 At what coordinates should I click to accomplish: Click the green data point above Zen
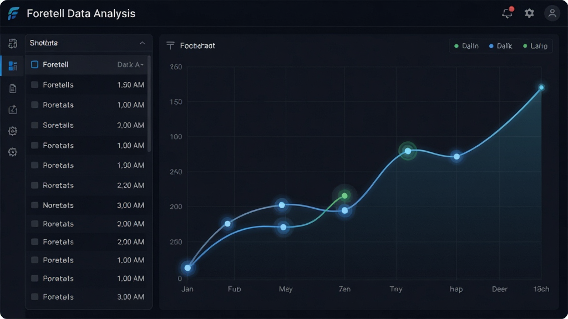click(345, 195)
